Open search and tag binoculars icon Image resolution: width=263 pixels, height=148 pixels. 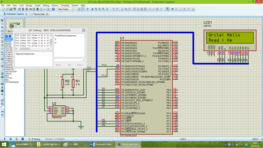[x=172, y=9]
